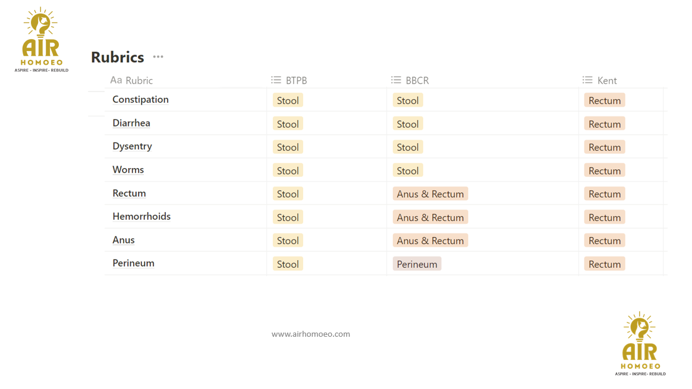692x389 pixels.
Task: Click the Rubrics database title
Action: [x=117, y=57]
